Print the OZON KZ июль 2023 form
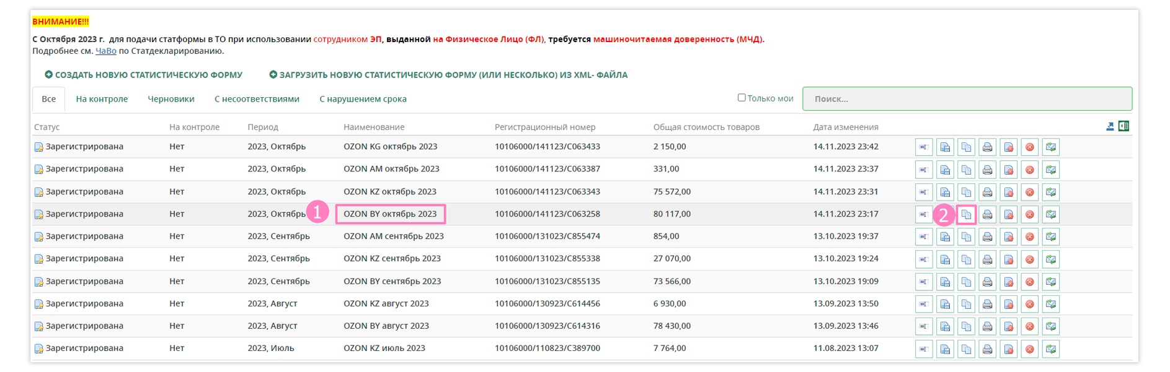Viewport: 1170px width, 372px height. [987, 348]
